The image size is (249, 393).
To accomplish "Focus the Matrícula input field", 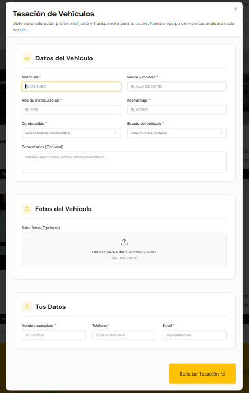I will (71, 86).
